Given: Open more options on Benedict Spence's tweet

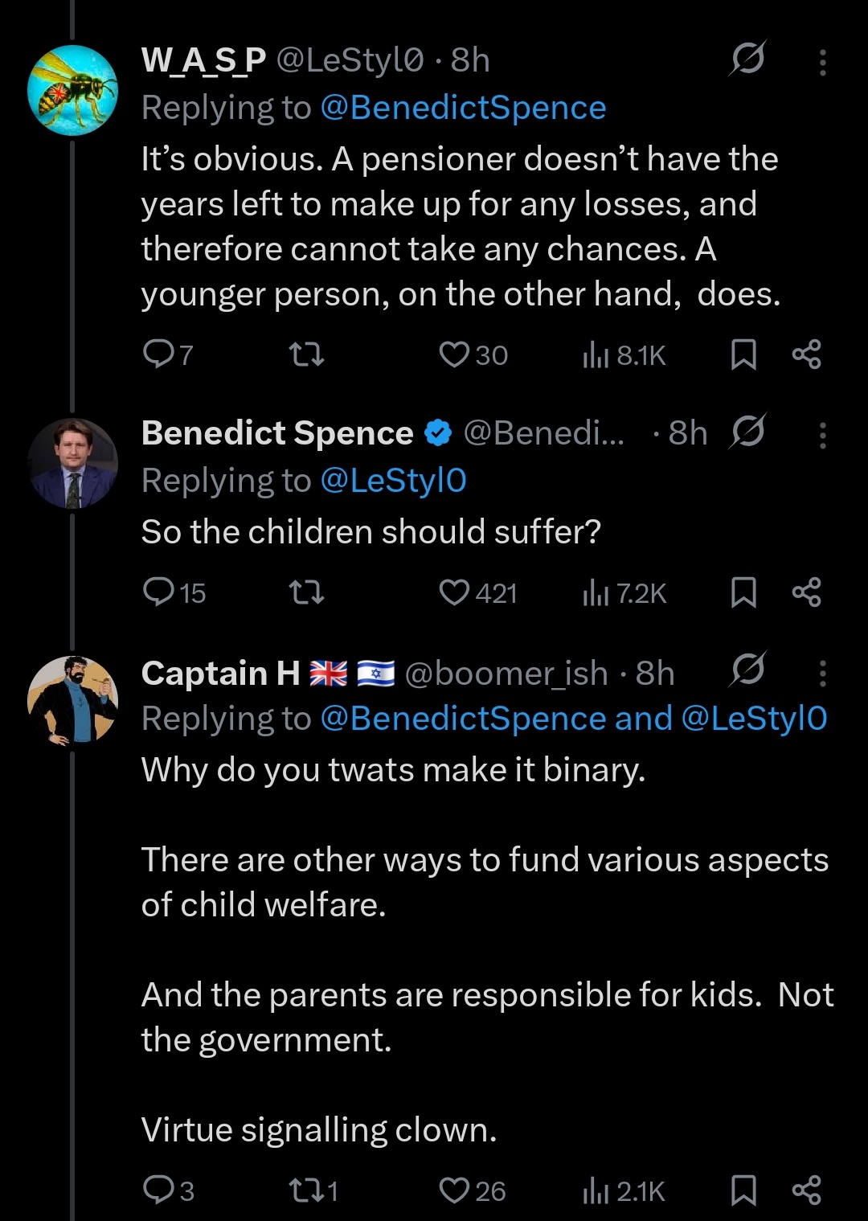Looking at the screenshot, I should click(x=822, y=435).
